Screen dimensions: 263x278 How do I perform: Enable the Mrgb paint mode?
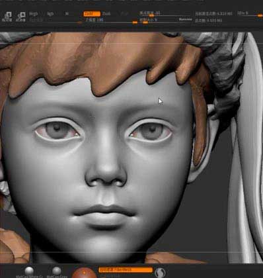(34, 14)
